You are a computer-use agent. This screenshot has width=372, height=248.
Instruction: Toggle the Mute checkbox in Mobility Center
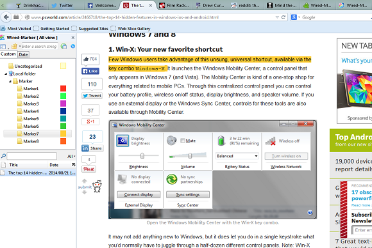(183, 141)
